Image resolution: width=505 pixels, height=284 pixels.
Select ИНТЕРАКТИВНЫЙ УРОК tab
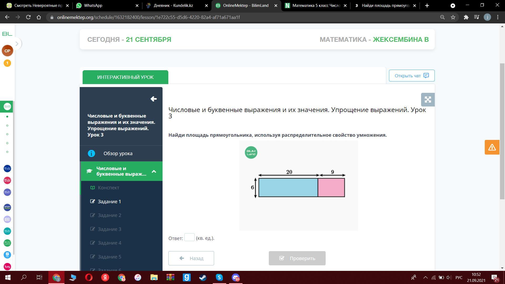[125, 77]
